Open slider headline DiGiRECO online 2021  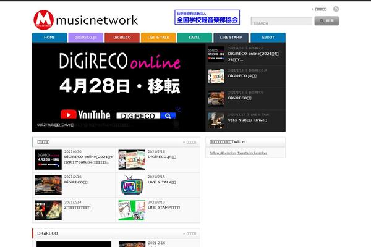pyautogui.click(x=253, y=56)
